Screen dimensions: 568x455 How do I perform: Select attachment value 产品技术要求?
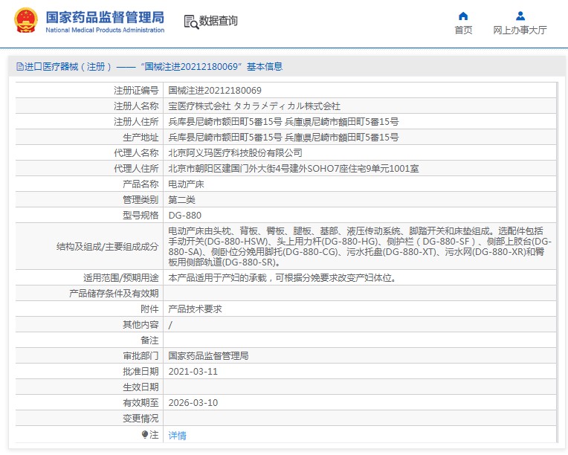click(x=196, y=309)
